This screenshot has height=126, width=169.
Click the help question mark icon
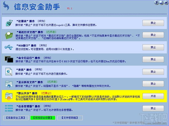click(156, 3)
